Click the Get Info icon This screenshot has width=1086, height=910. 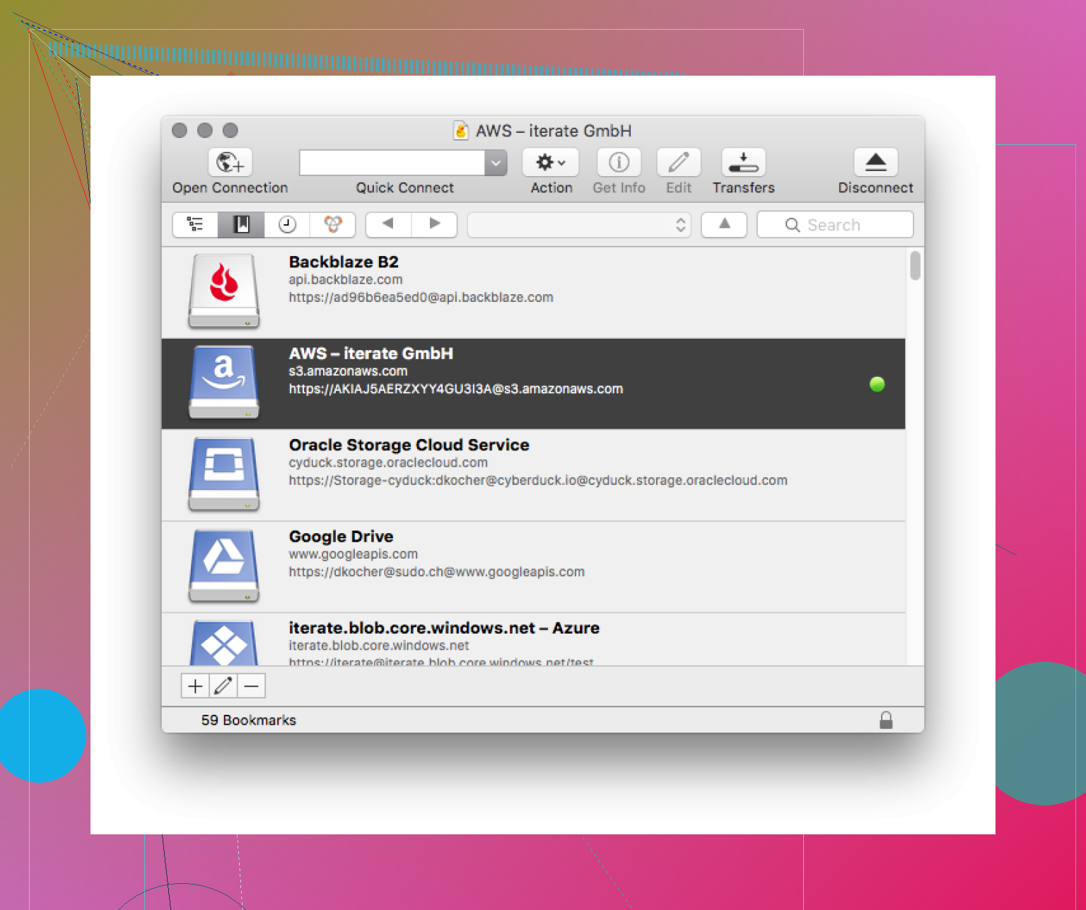pyautogui.click(x=619, y=163)
